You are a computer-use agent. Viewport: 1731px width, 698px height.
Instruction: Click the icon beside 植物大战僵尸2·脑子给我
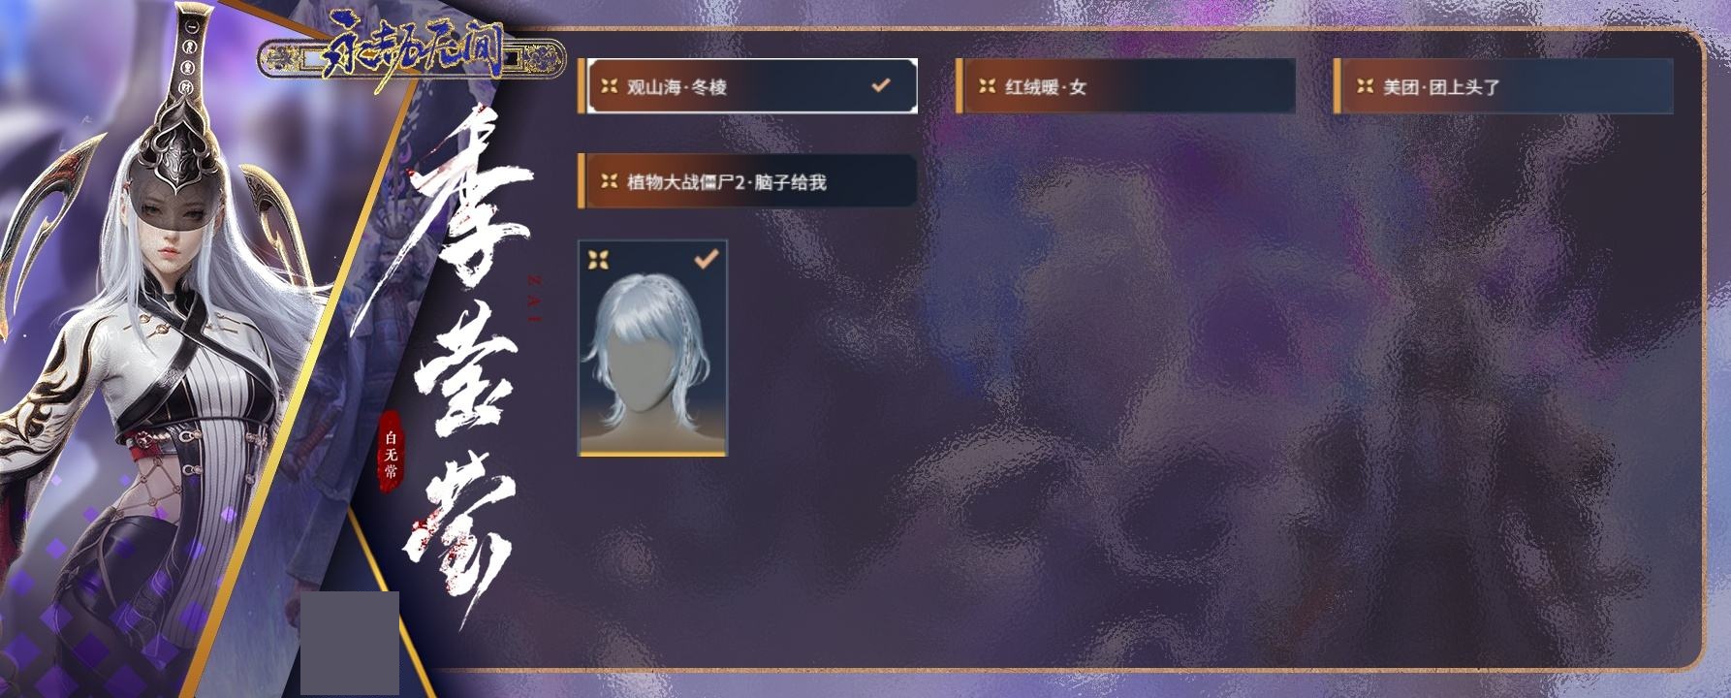(609, 181)
